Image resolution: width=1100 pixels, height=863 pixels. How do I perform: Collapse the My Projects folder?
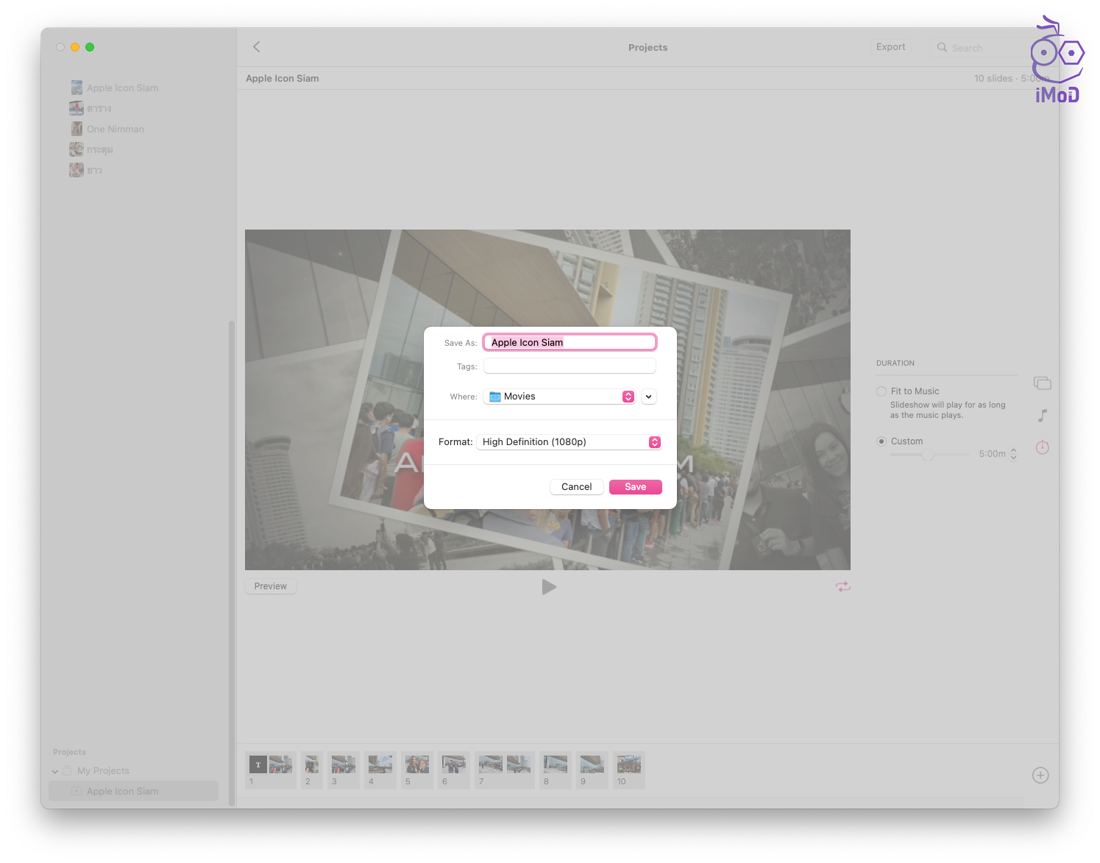click(55, 771)
